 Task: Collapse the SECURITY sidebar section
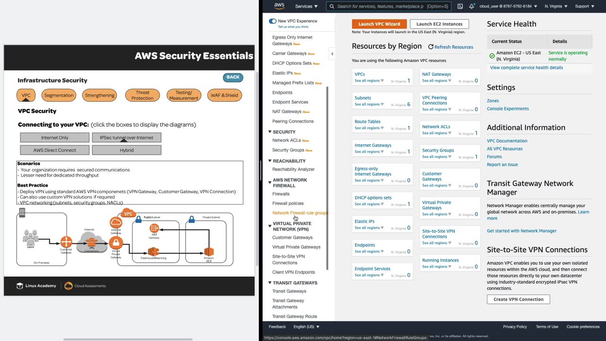[270, 132]
